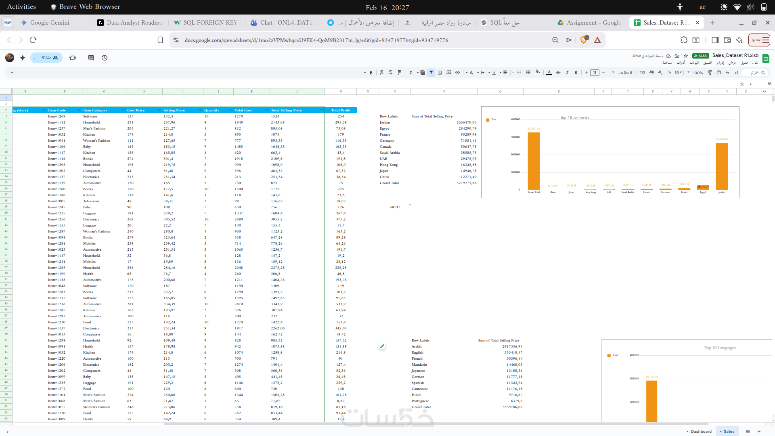Toggle bold formatting
Image resolution: width=775 pixels, height=436 pixels.
(x=576, y=73)
